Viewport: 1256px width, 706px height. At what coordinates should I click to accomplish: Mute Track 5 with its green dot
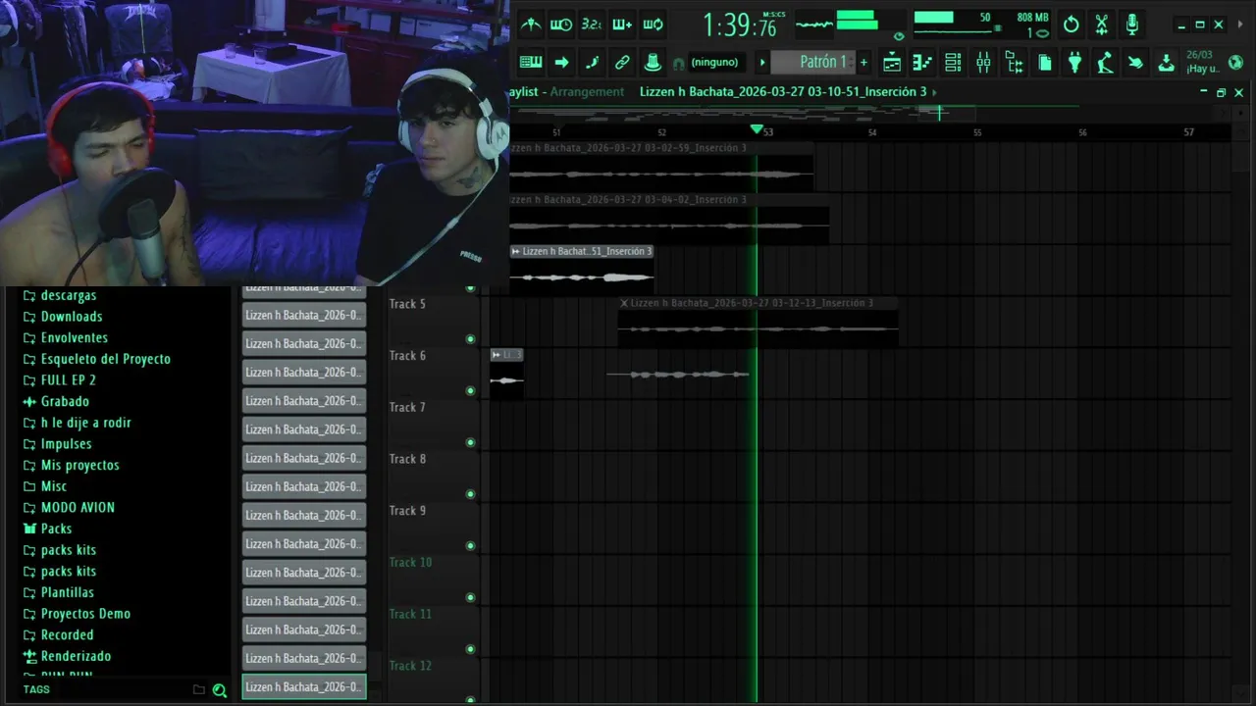471,339
